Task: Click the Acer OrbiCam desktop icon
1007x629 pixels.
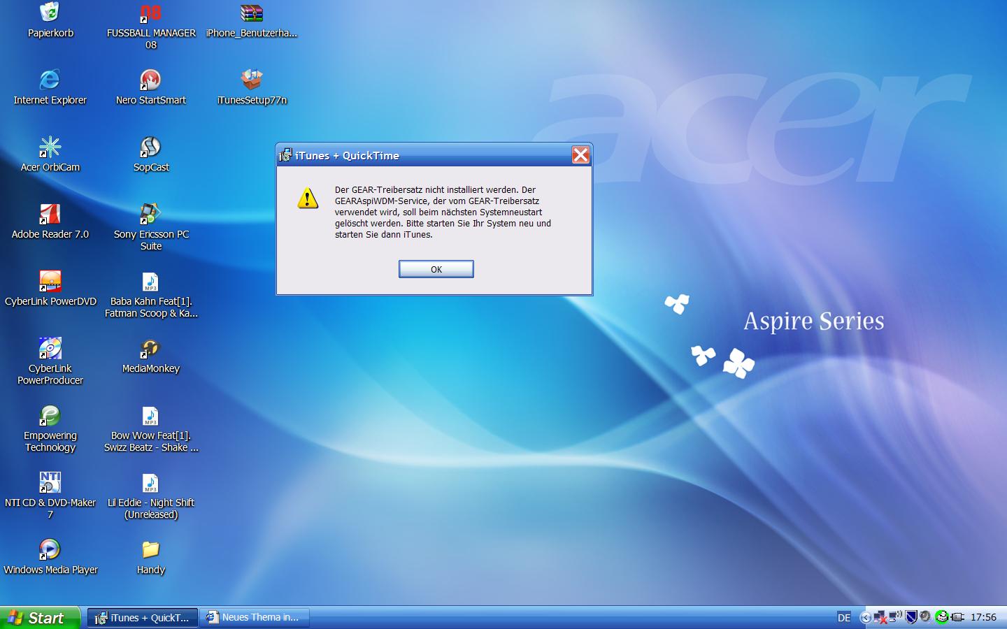Action: pos(50,147)
